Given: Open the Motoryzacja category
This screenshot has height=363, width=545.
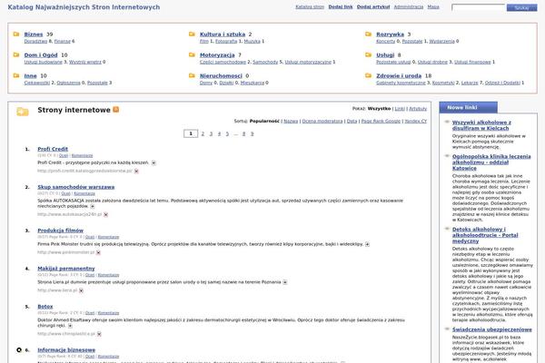Looking at the screenshot, I should click(x=217, y=55).
